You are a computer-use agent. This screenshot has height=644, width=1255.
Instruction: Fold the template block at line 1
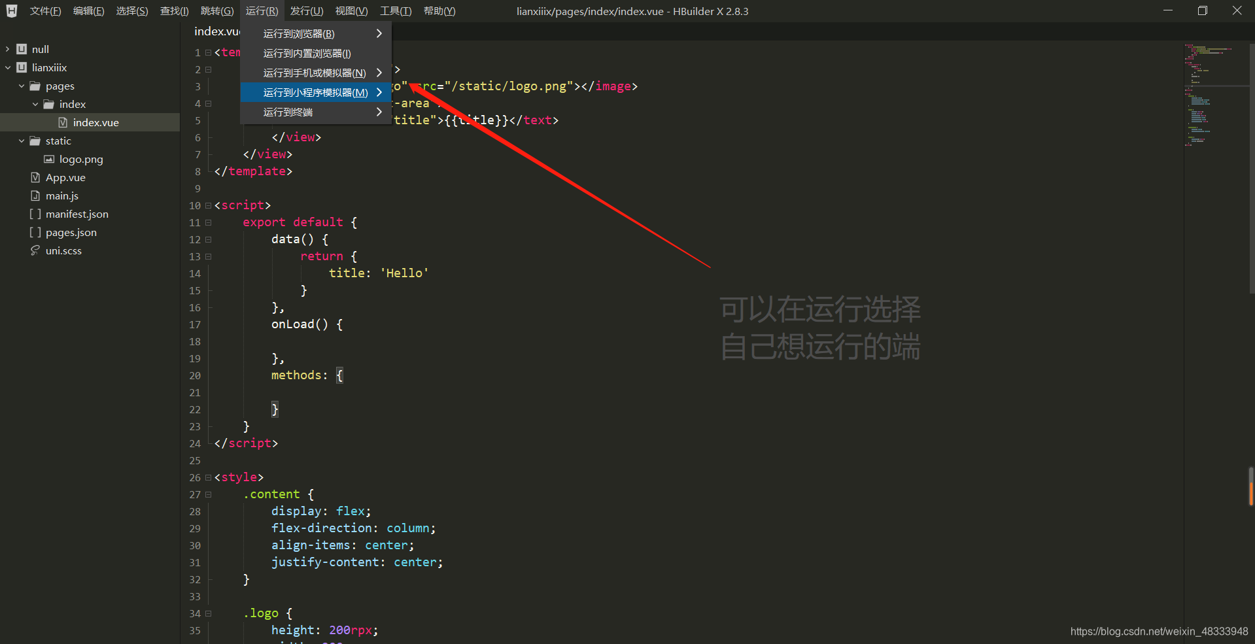coord(209,52)
